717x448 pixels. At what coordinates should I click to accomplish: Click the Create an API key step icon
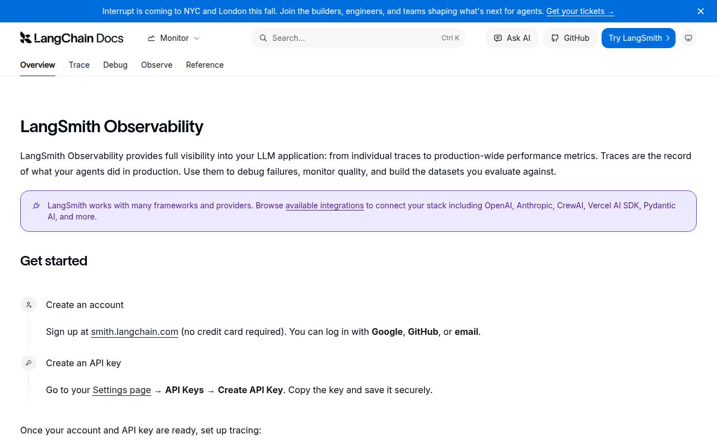pos(29,363)
